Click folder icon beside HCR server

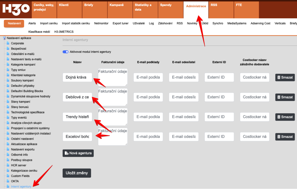coord(8,165)
